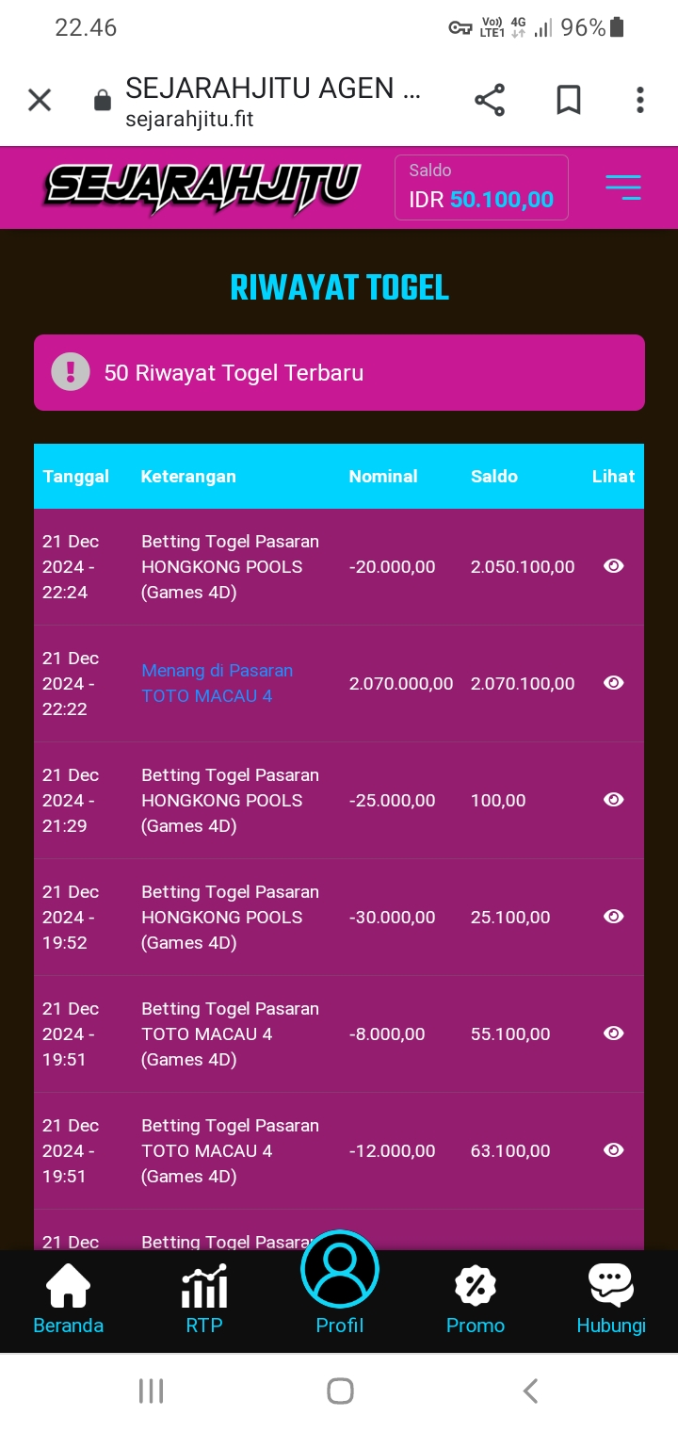Tap the Android home navigation button
Image resolution: width=678 pixels, height=1432 pixels.
[340, 1391]
